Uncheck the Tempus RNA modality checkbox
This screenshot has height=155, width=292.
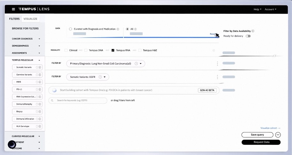click(x=113, y=50)
